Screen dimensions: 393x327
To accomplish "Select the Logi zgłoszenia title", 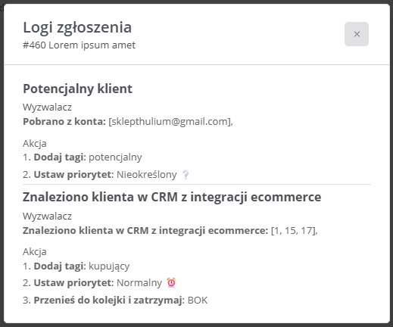I will tap(77, 27).
